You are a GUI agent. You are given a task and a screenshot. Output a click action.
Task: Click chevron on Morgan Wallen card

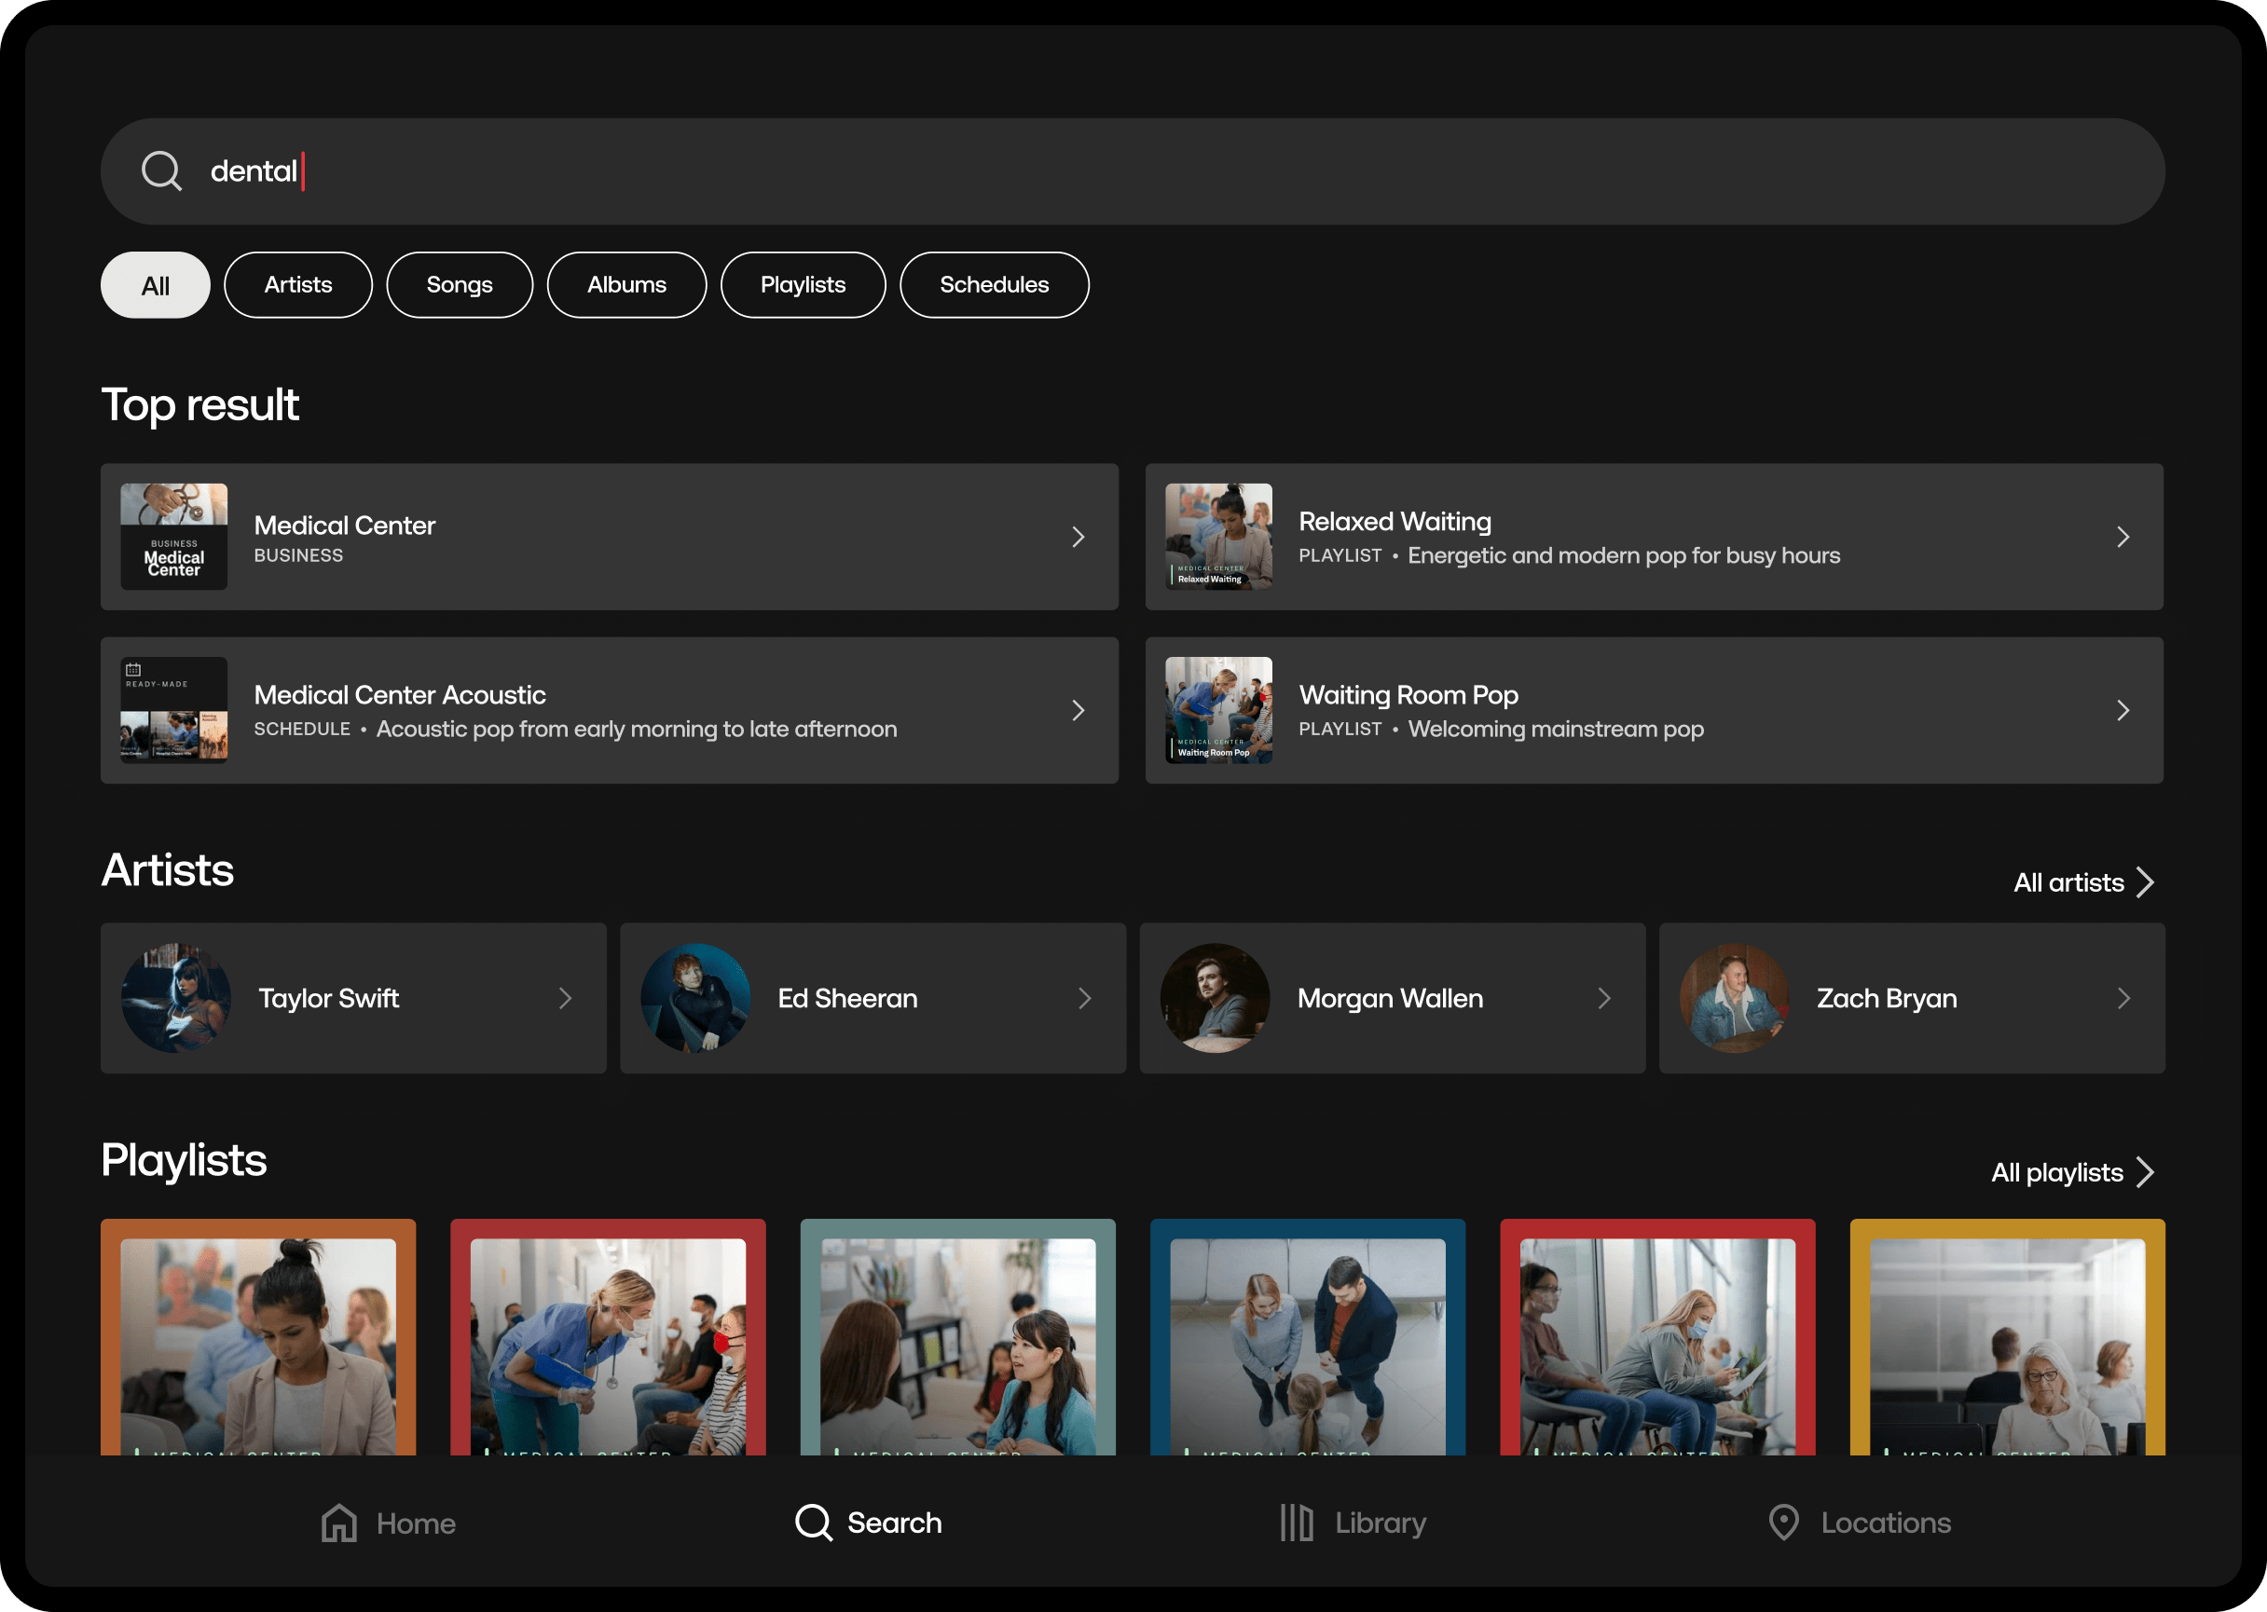tap(1603, 999)
